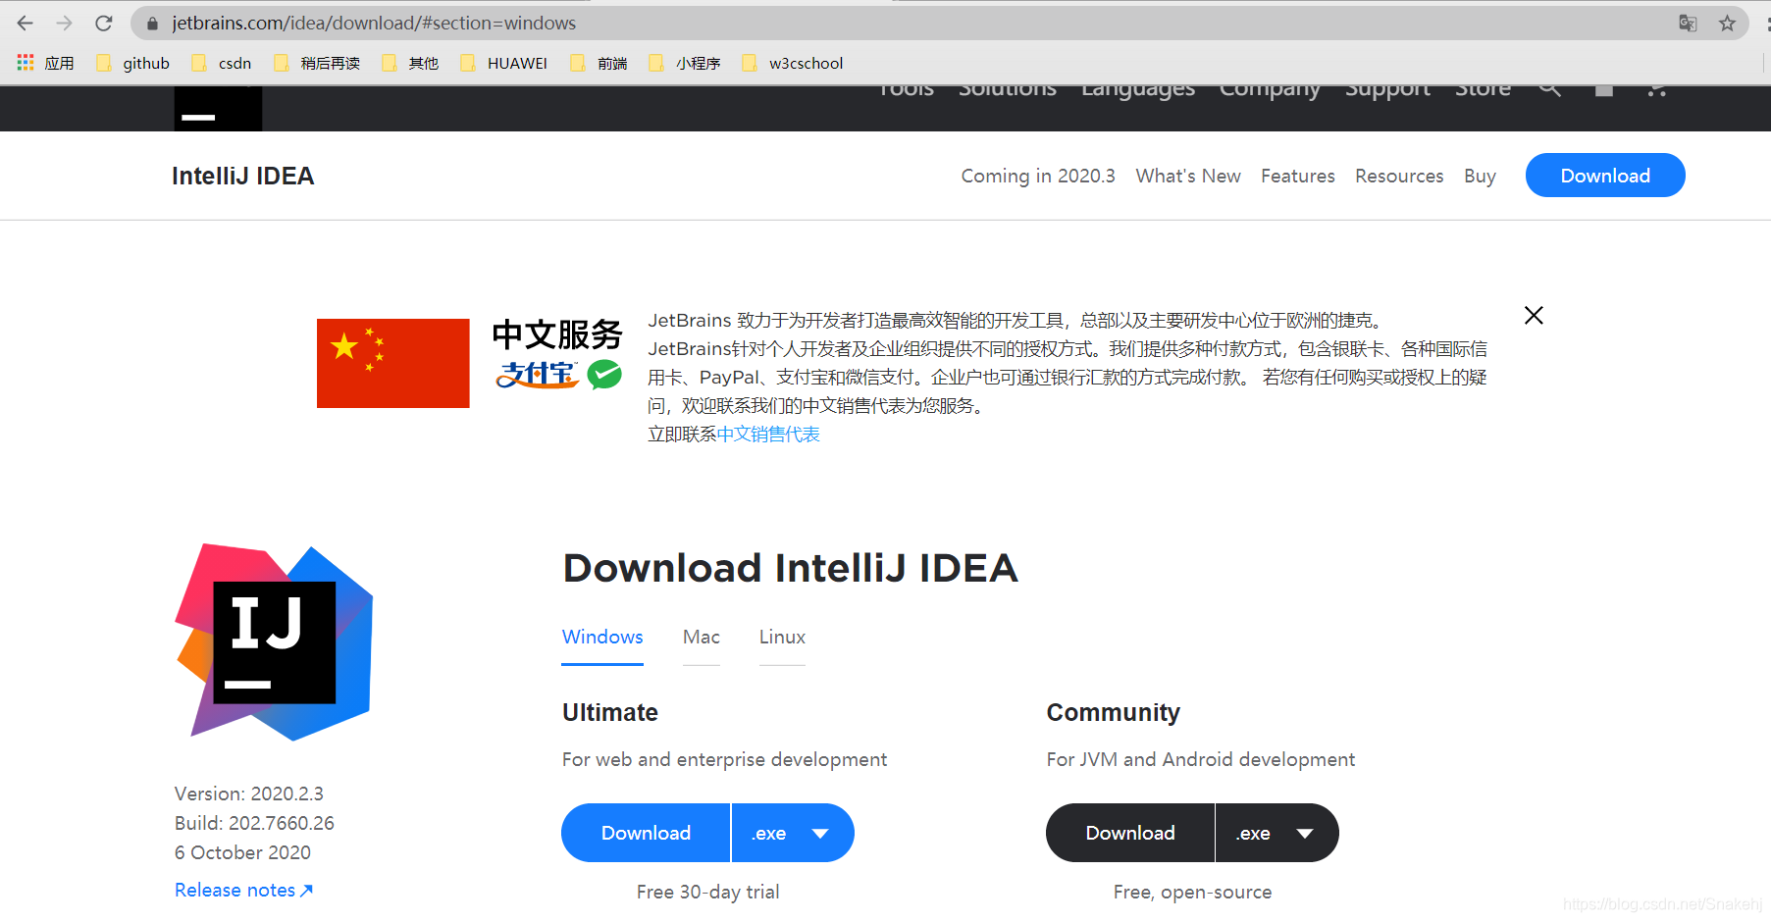The image size is (1771, 922).
Task: Click the JetBrains logo in the header
Action: (218, 108)
